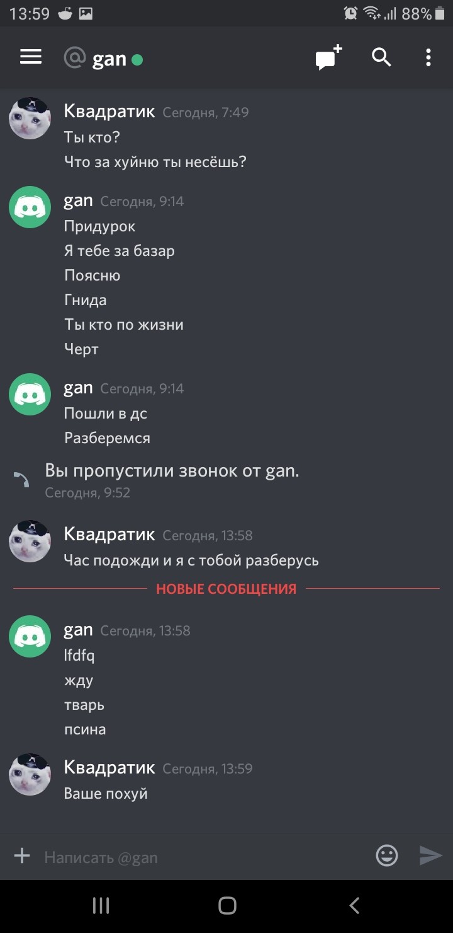The height and width of the screenshot is (933, 453).
Task: Tap the НОВЫЕ СООБЩЕНИЯ divider
Action: click(x=226, y=589)
